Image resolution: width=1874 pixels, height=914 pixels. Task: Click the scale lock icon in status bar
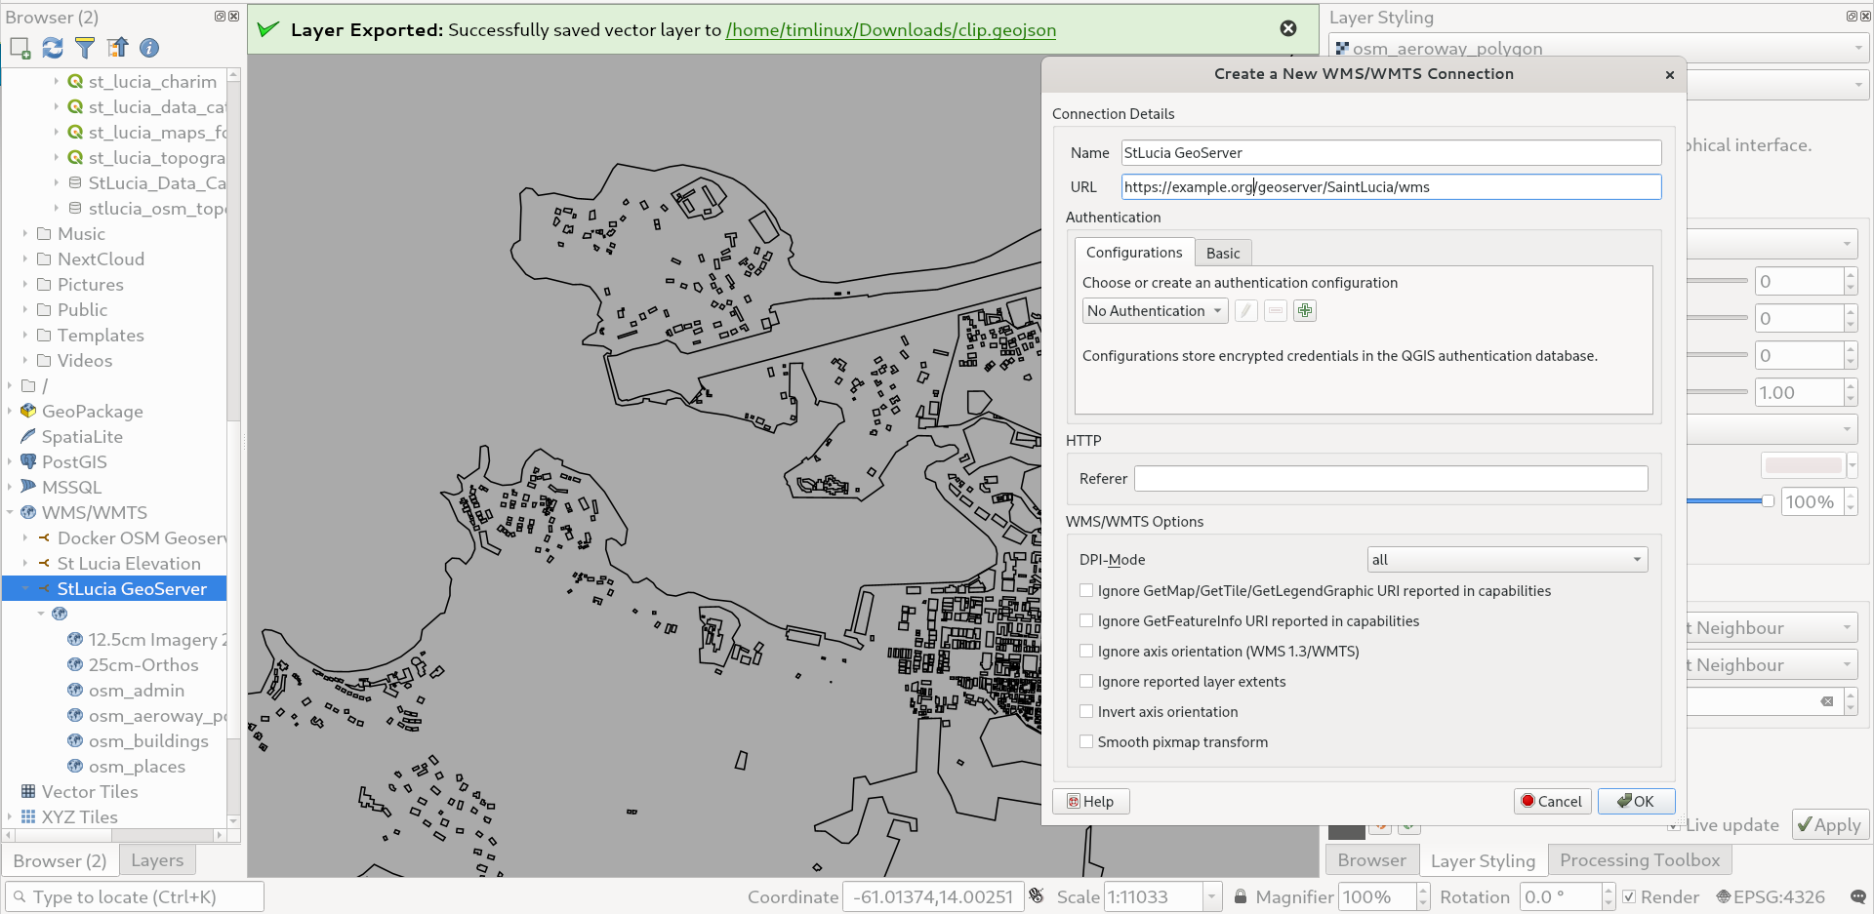(x=1240, y=896)
